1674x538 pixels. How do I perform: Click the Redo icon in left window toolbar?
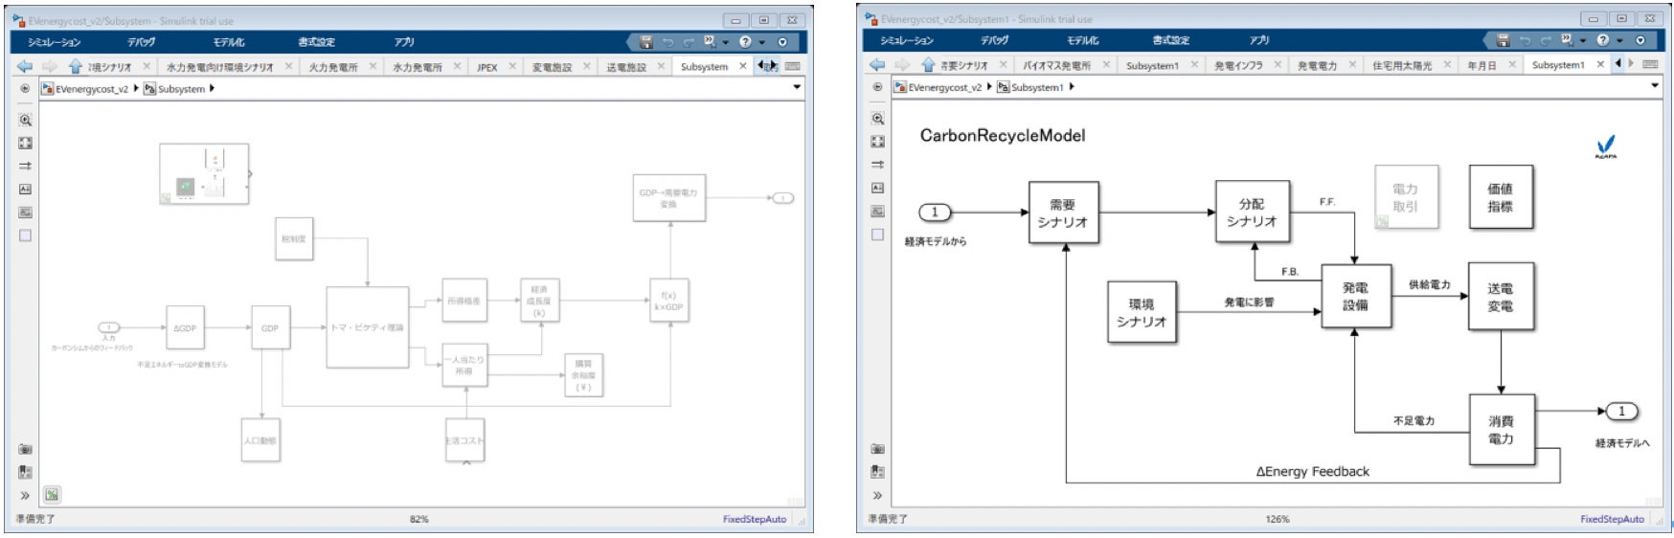[x=688, y=42]
